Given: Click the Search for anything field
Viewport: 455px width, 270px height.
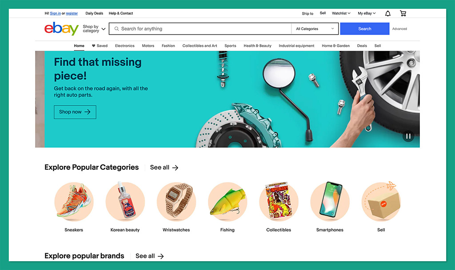Looking at the screenshot, I should point(200,29).
